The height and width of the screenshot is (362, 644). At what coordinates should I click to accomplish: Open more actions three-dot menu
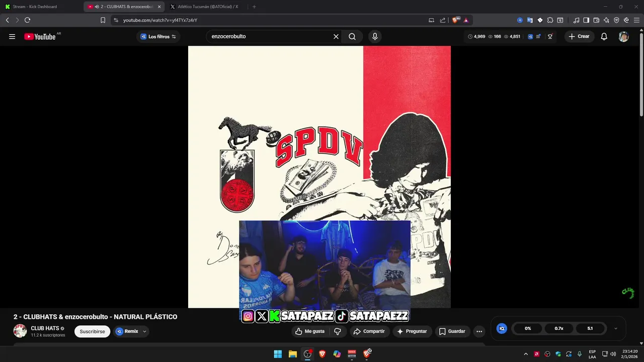coord(479,331)
